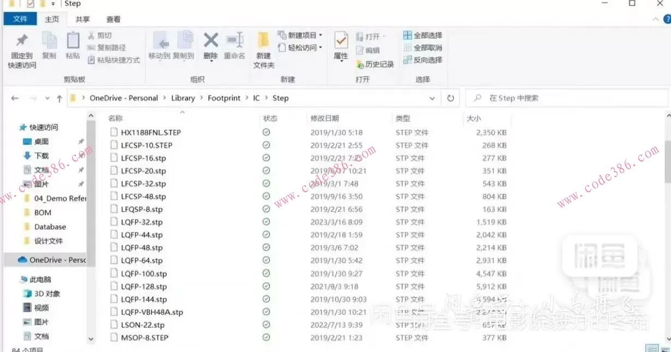
Task: Open the address bar dropdown arrow
Action: pyautogui.click(x=432, y=98)
